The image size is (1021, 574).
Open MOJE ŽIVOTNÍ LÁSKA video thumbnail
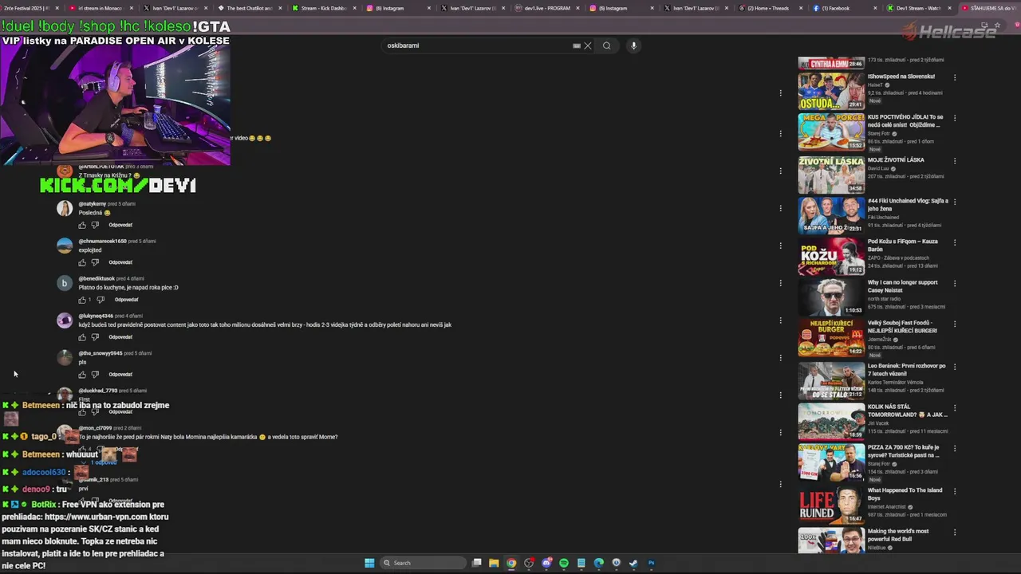tap(830, 175)
